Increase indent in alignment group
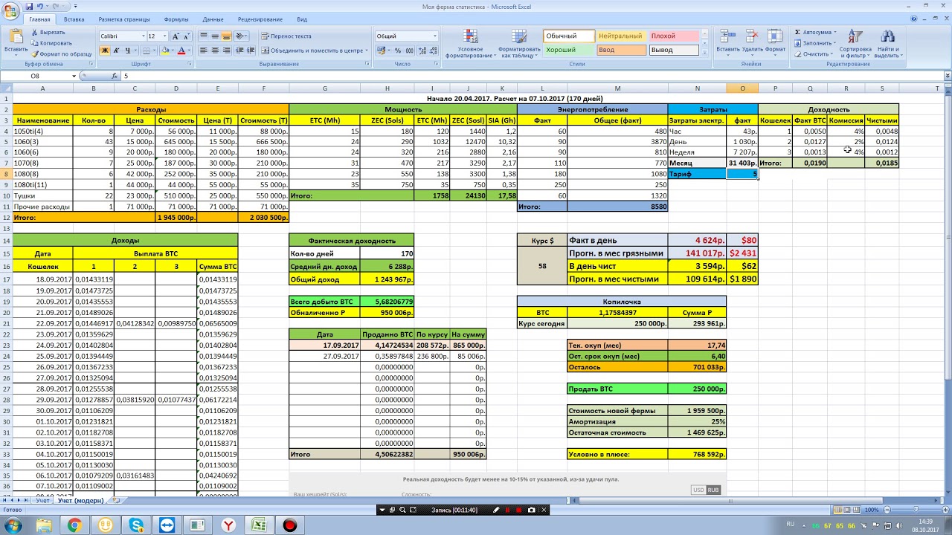Viewport: 952px width, 535px height. [x=252, y=51]
